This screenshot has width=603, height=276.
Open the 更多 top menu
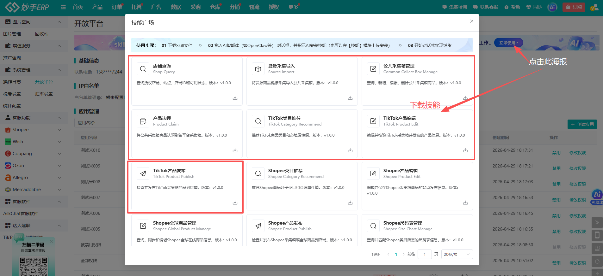tap(294, 7)
